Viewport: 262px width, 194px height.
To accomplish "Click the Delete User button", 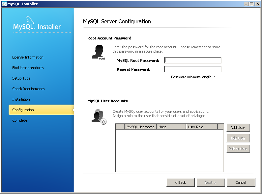I will coord(238,149).
